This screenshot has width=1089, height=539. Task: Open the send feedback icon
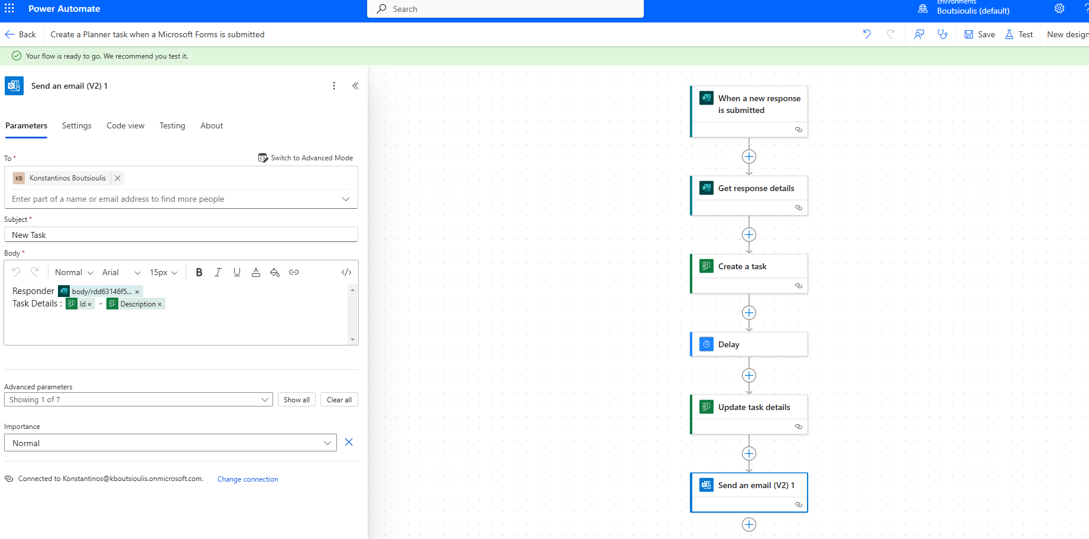(919, 34)
